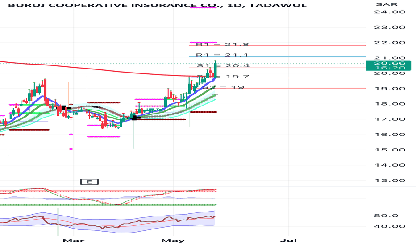
Task: Click the 13.00 price axis label
Action: click(x=390, y=180)
